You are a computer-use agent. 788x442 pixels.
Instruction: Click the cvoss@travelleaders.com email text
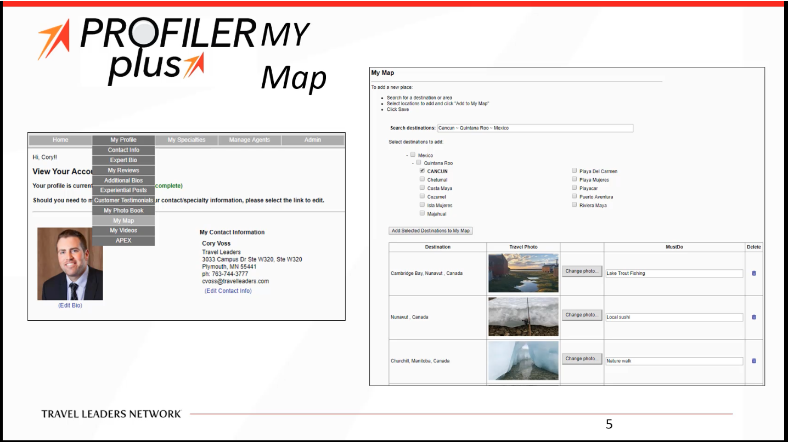235,281
